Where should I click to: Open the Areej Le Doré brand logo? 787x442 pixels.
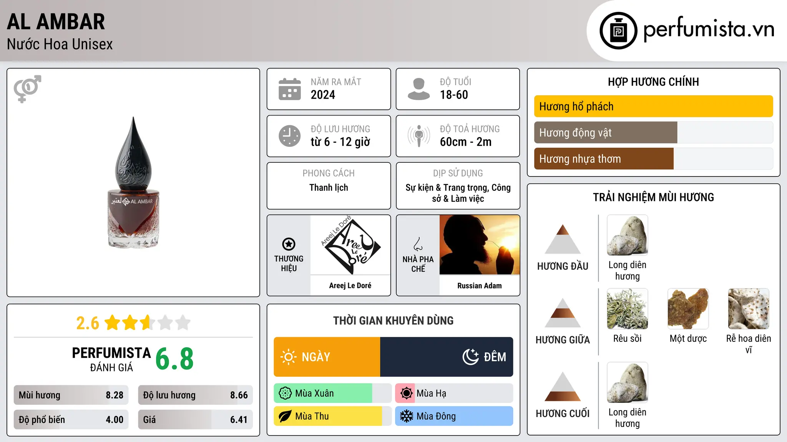[350, 245]
